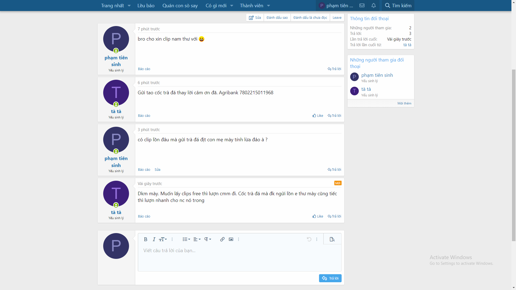Open text alignment dropdown in editor
The height and width of the screenshot is (290, 516).
click(x=197, y=239)
